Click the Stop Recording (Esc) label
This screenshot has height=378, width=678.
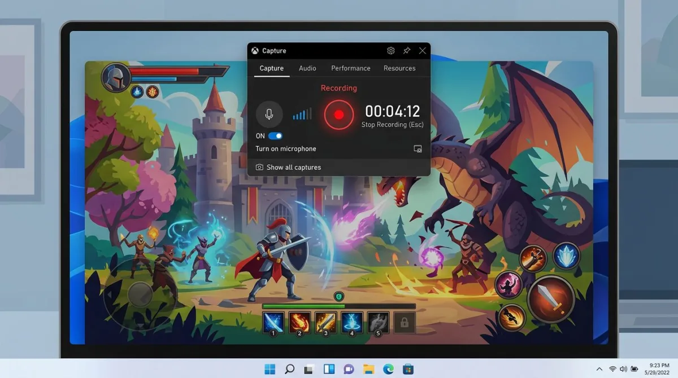click(x=393, y=125)
